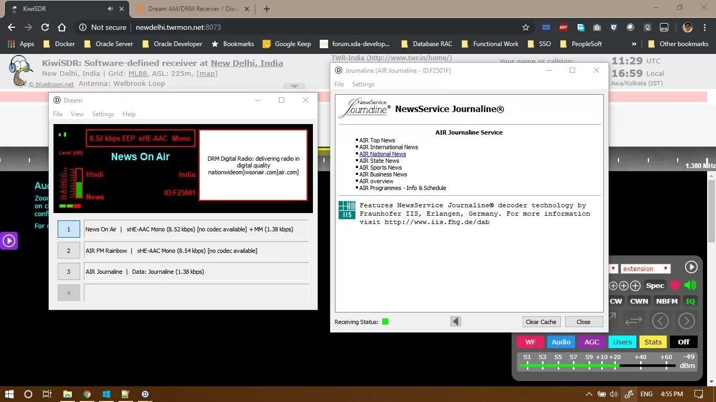Open a new browser tab

(x=267, y=9)
